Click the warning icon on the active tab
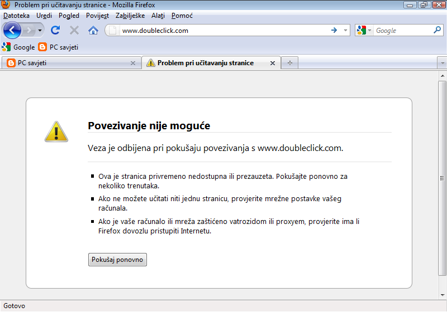Viewport: 447px width, 312px height. point(150,63)
